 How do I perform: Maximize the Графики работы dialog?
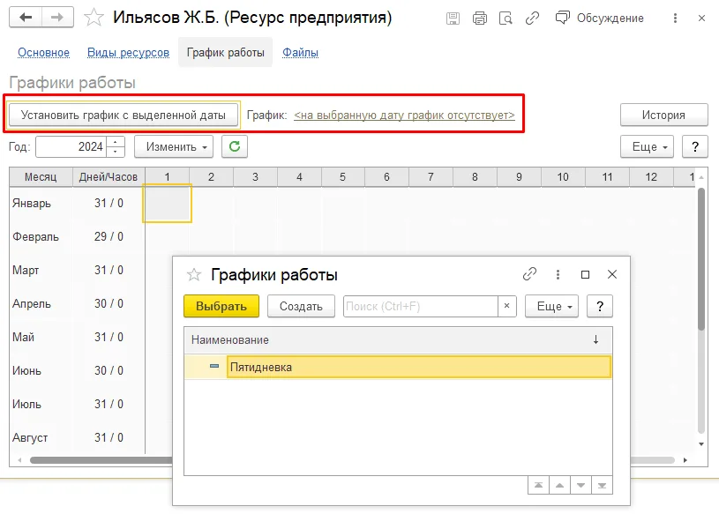tap(585, 274)
